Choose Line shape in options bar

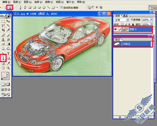(x=48, y=8)
